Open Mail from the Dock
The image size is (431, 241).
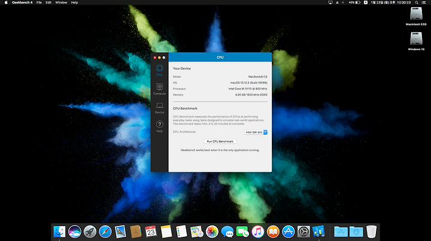click(x=120, y=231)
